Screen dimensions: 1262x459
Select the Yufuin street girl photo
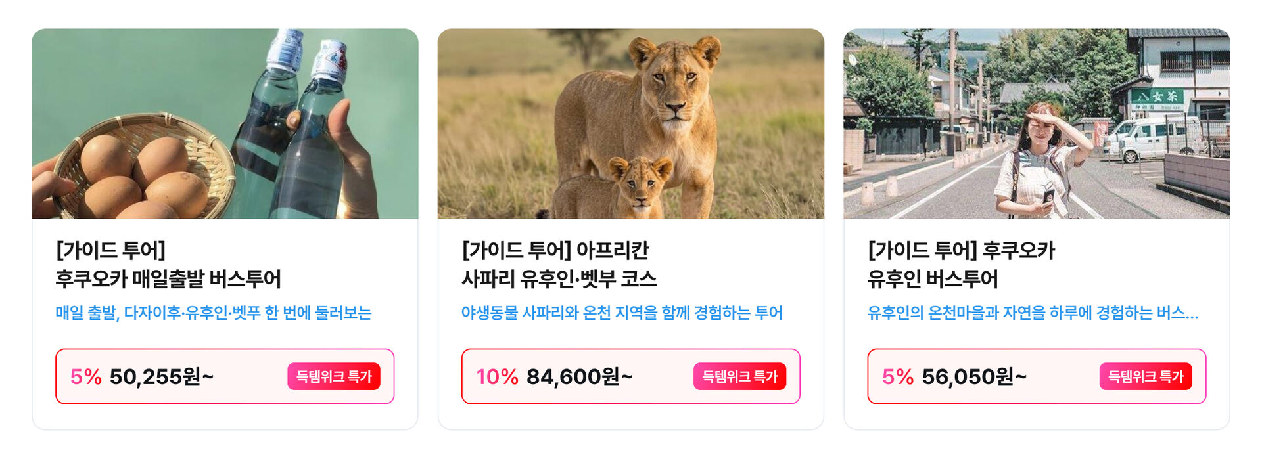pyautogui.click(x=1037, y=123)
